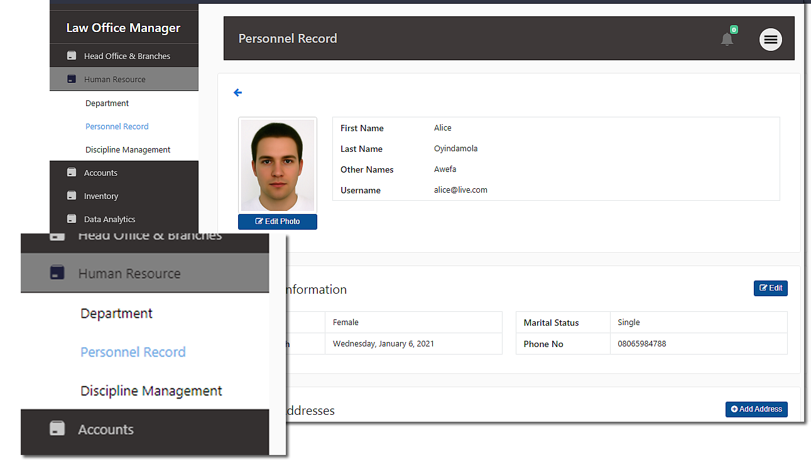Open the hamburger menu in the header
Screen dimensions: 811x460
click(770, 40)
